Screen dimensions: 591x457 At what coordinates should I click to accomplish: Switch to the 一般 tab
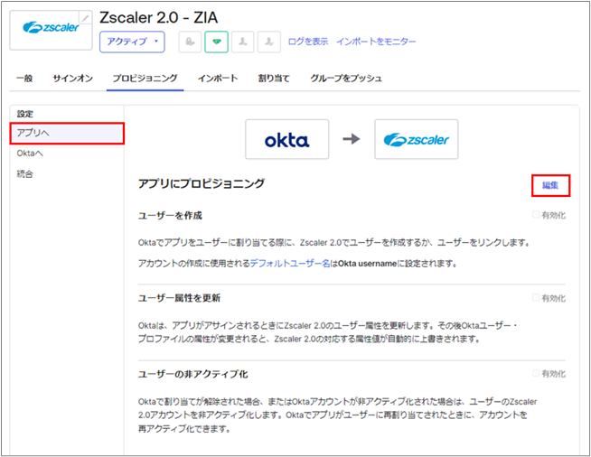[x=24, y=79]
